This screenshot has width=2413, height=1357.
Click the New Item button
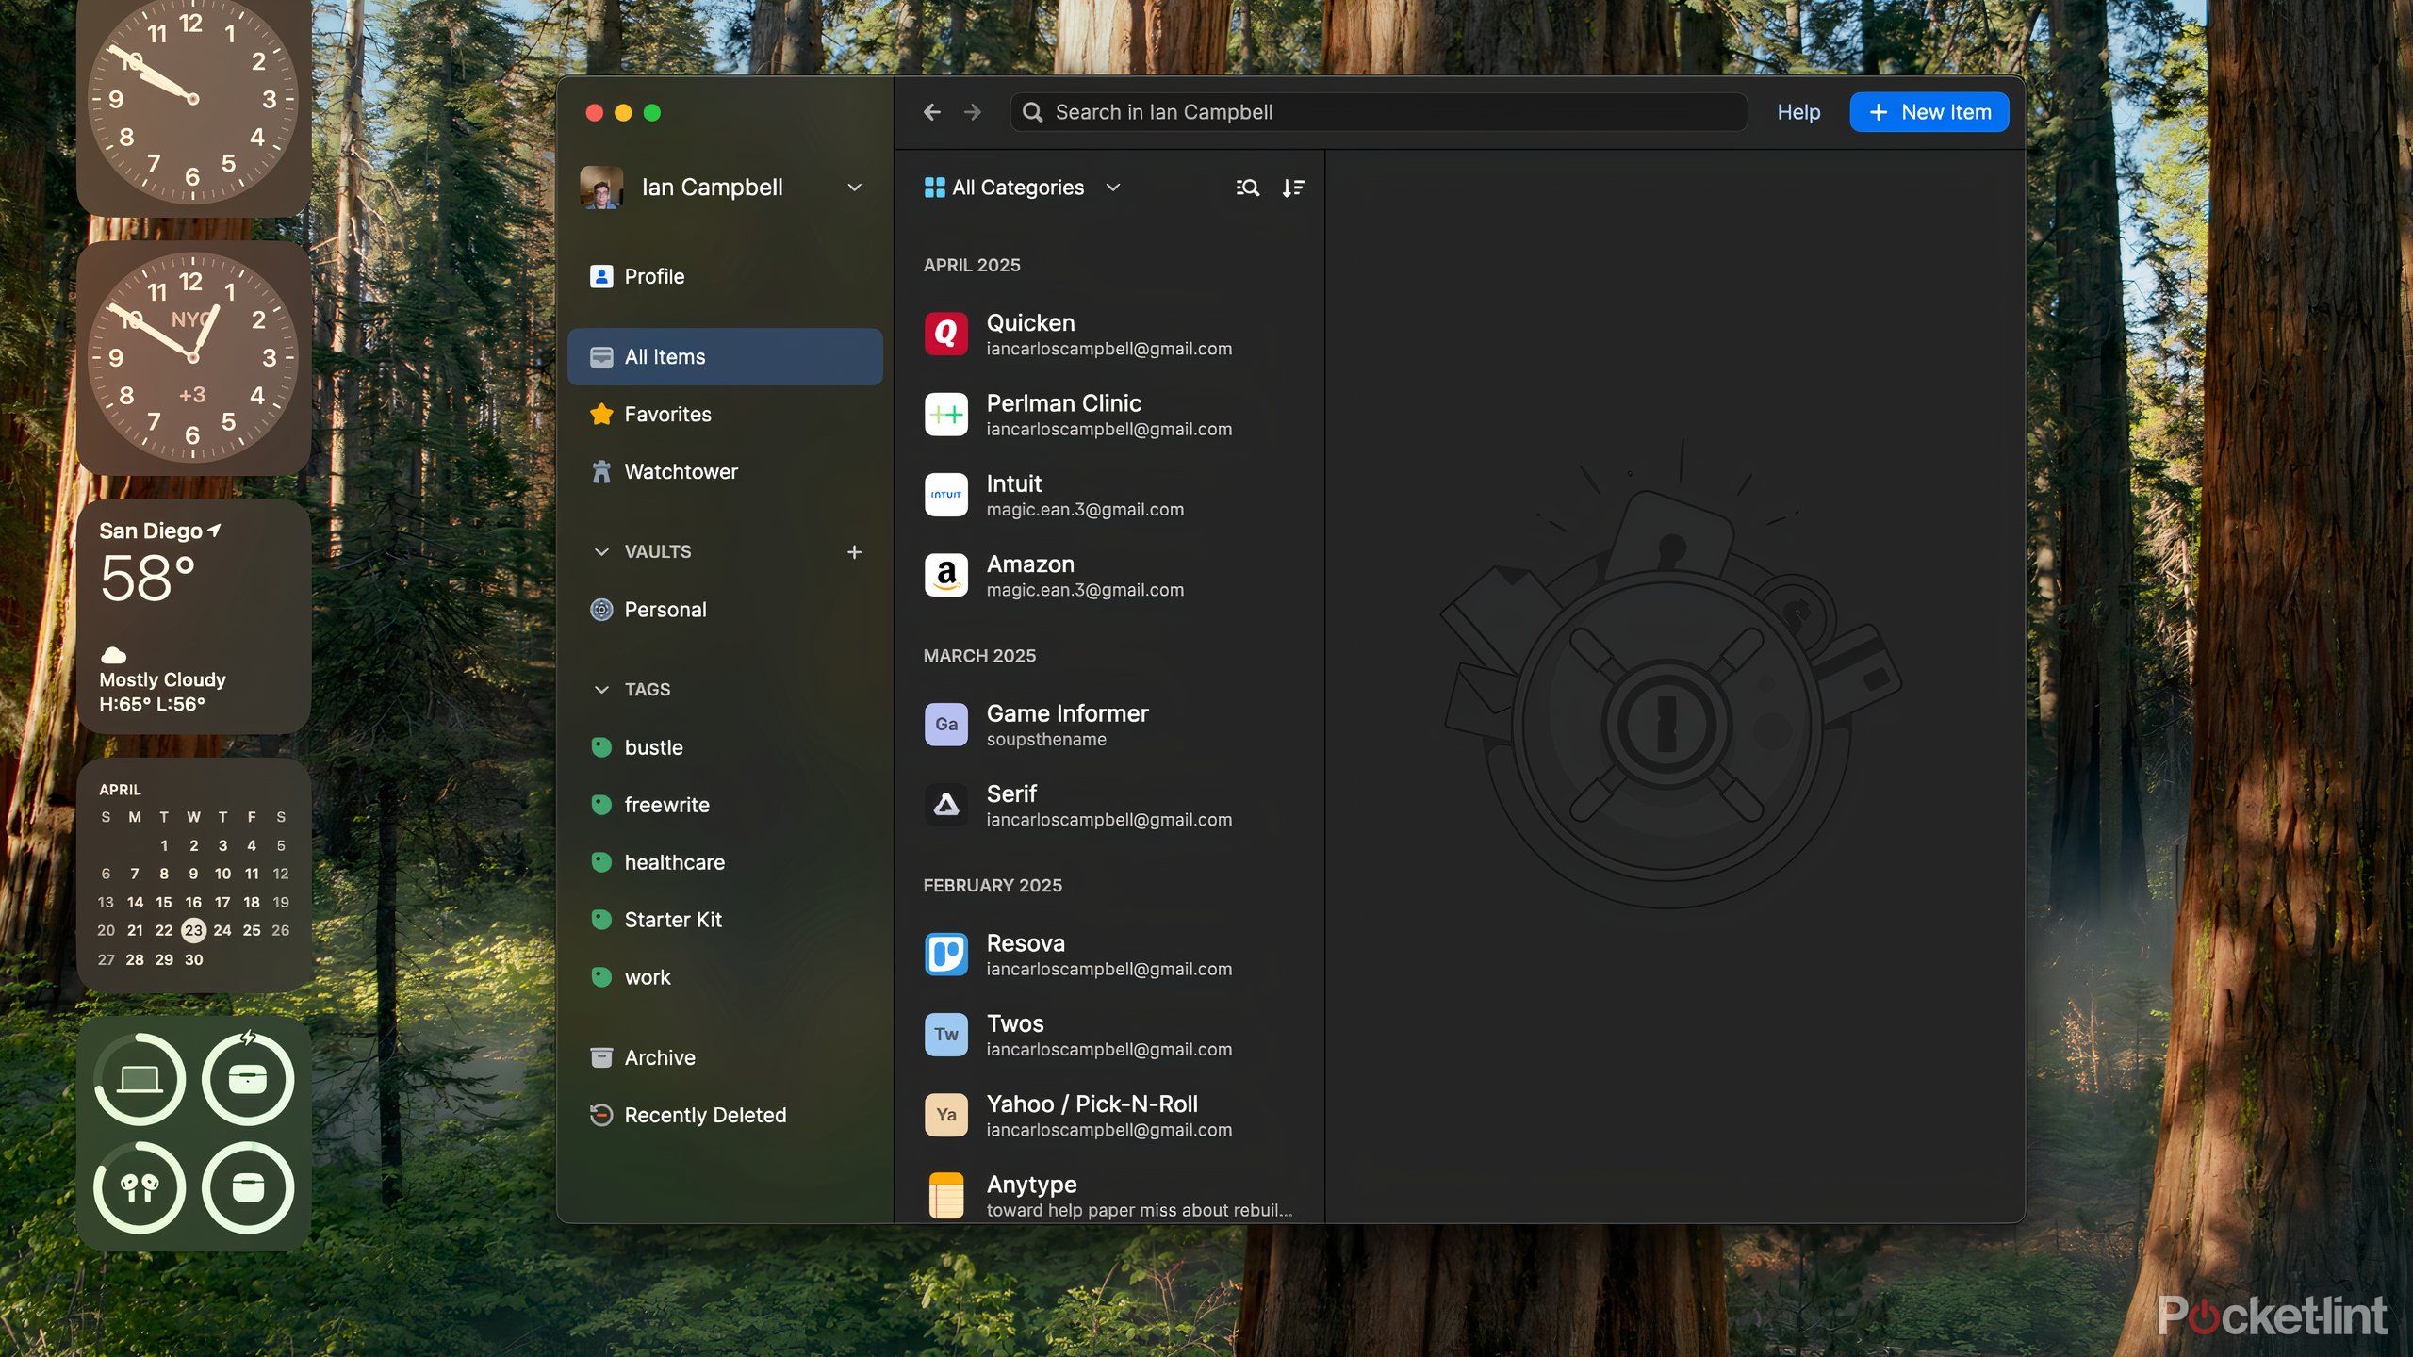coord(1929,112)
